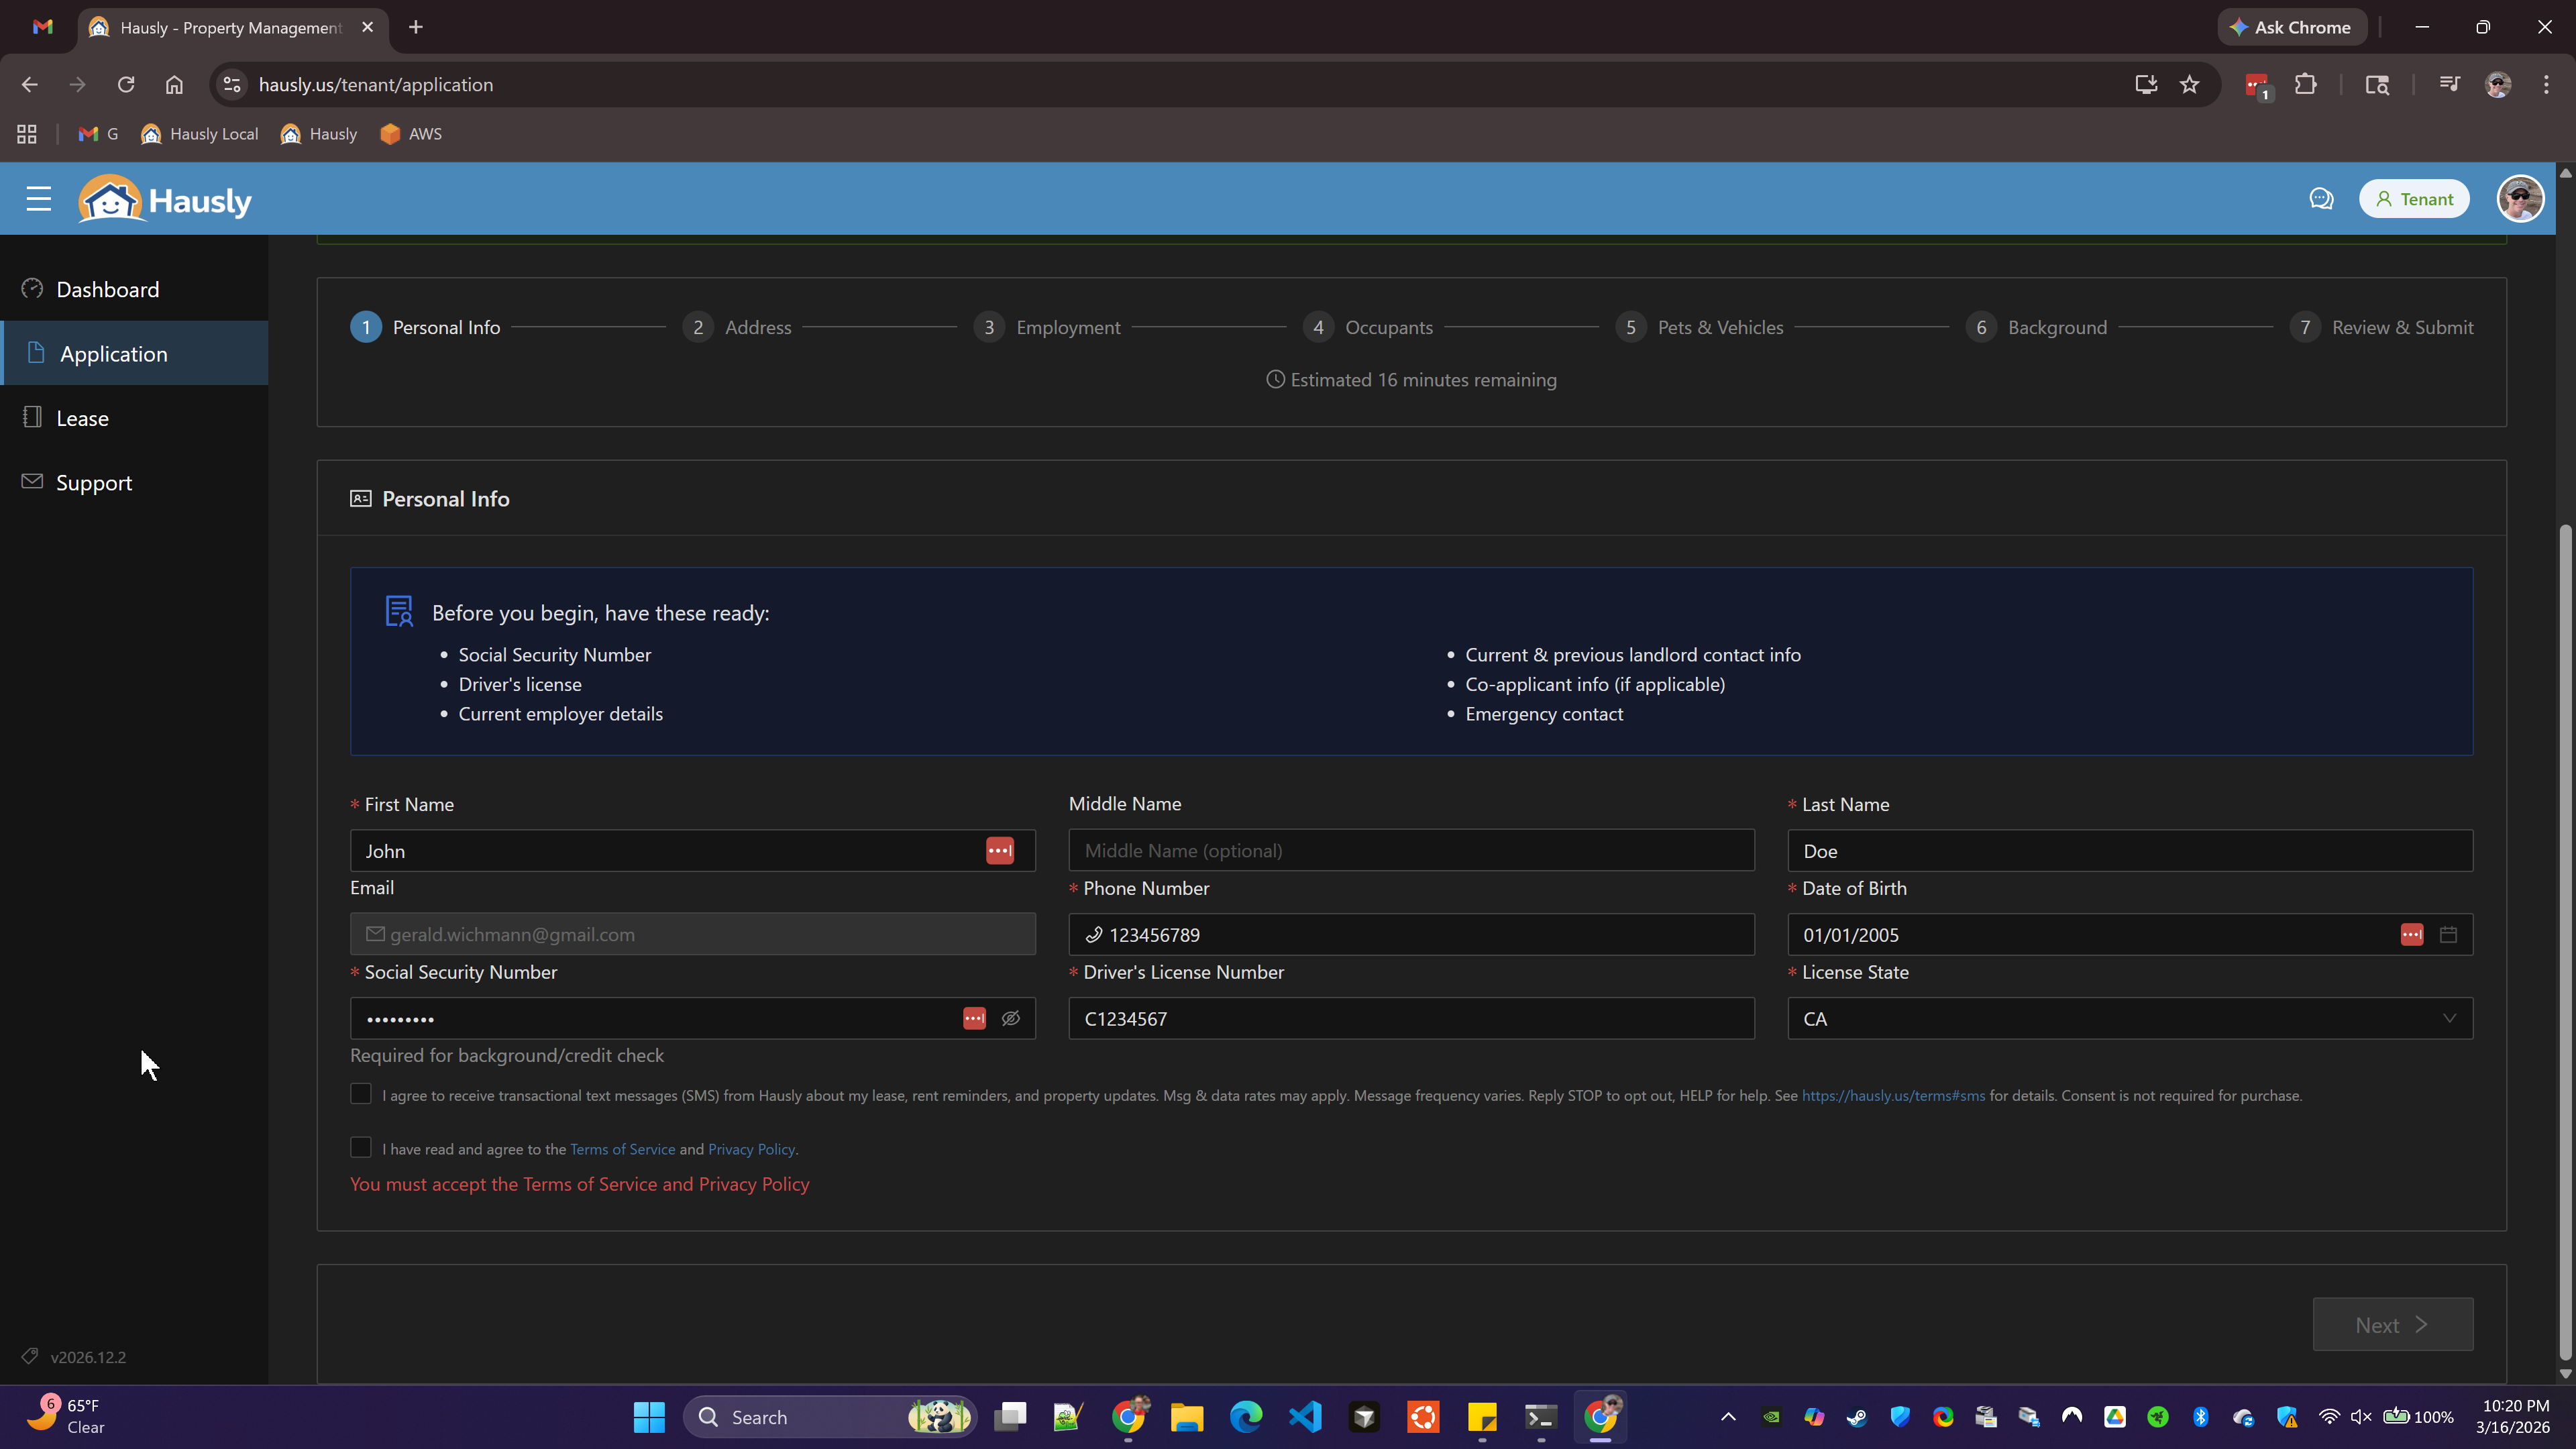The image size is (2576, 1449).
Task: Jump to step 5 Pets & Vehicles
Action: tap(1699, 327)
